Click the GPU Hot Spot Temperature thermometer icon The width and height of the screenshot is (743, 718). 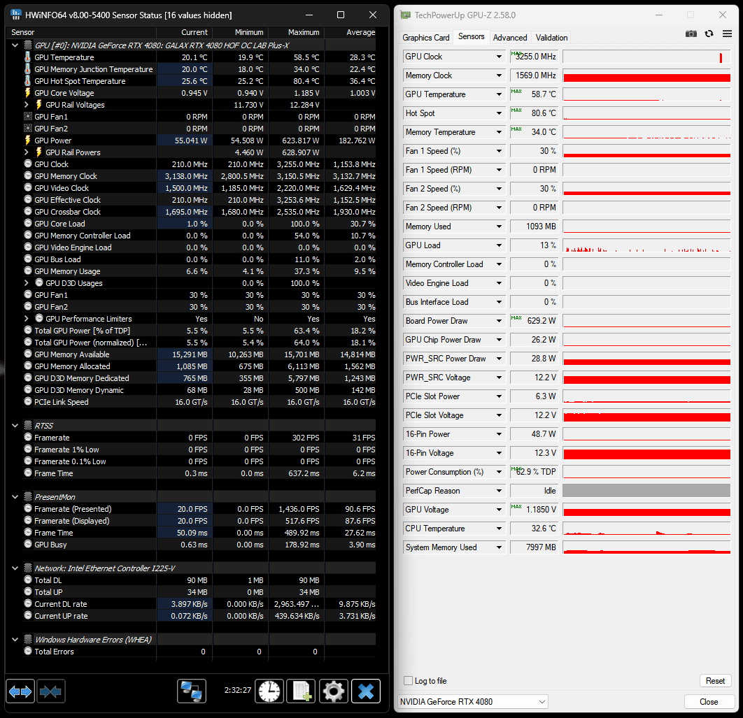pyautogui.click(x=27, y=81)
